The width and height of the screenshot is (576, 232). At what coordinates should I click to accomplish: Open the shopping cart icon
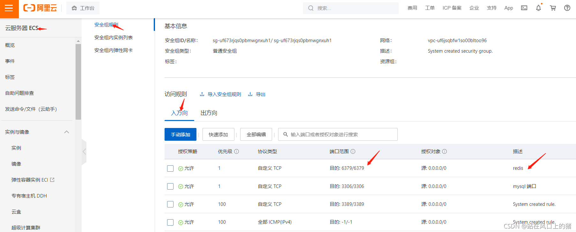tap(553, 8)
